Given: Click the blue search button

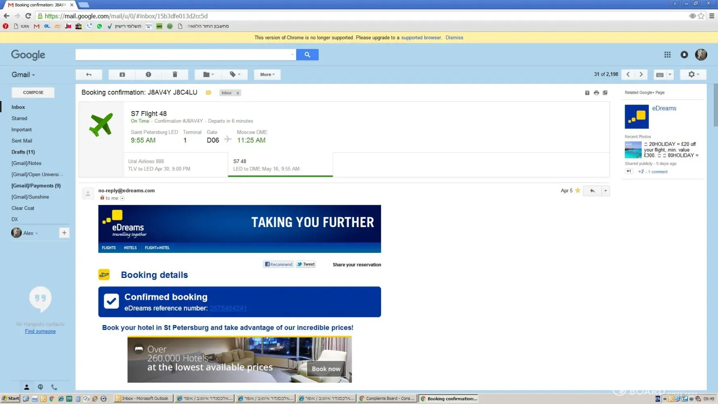Looking at the screenshot, I should click(x=307, y=55).
